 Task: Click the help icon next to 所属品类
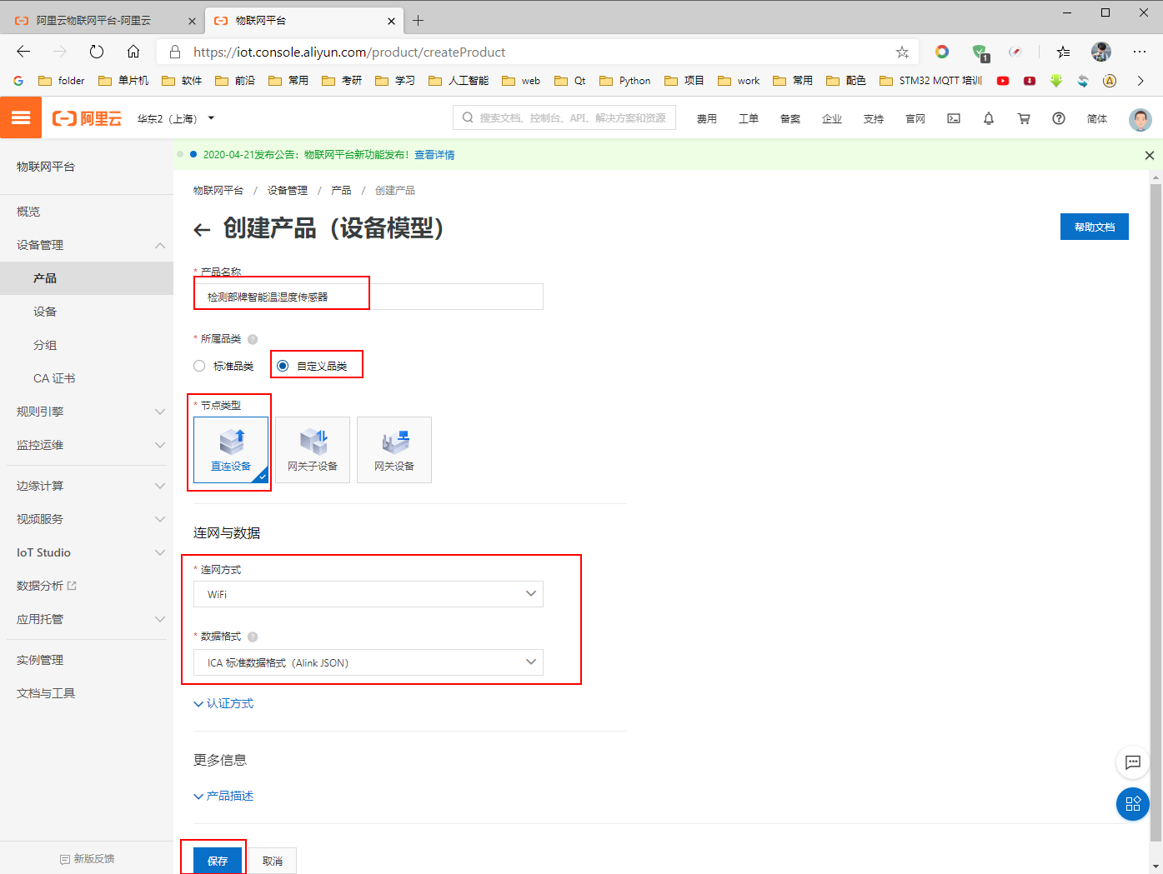253,339
